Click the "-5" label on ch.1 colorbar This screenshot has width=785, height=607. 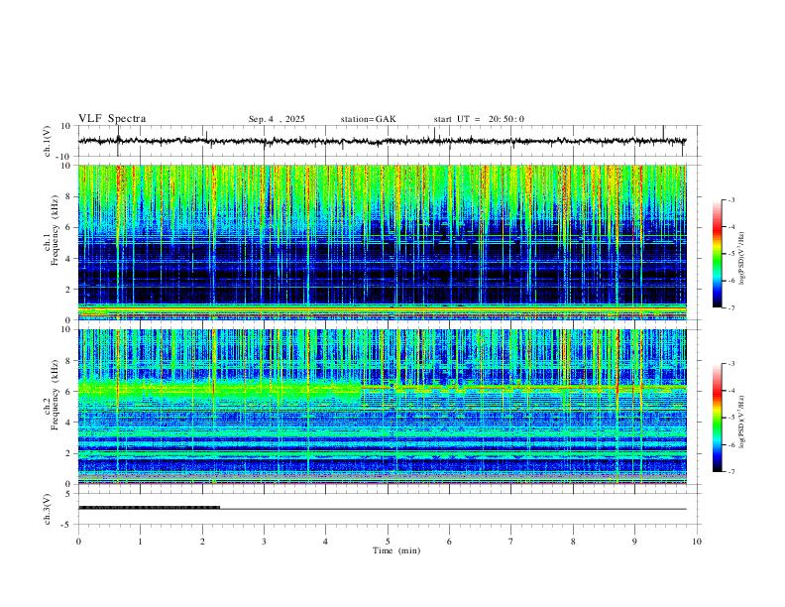(731, 254)
